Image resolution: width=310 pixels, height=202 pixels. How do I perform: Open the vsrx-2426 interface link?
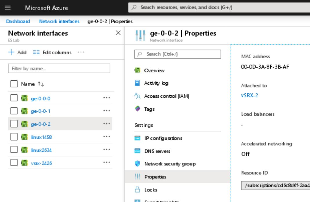click(41, 163)
